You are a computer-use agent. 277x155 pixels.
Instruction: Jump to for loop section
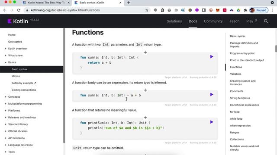pos(235,112)
